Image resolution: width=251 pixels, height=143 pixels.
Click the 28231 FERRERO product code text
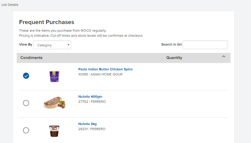pyautogui.click(x=92, y=129)
